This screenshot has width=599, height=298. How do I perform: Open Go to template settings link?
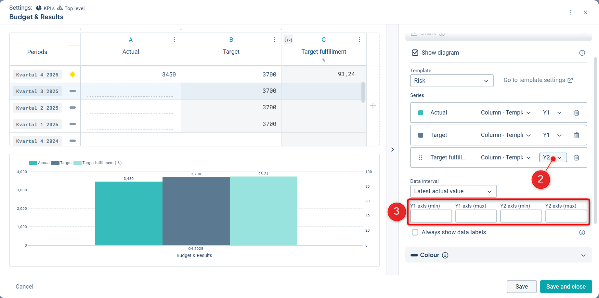tap(538, 80)
